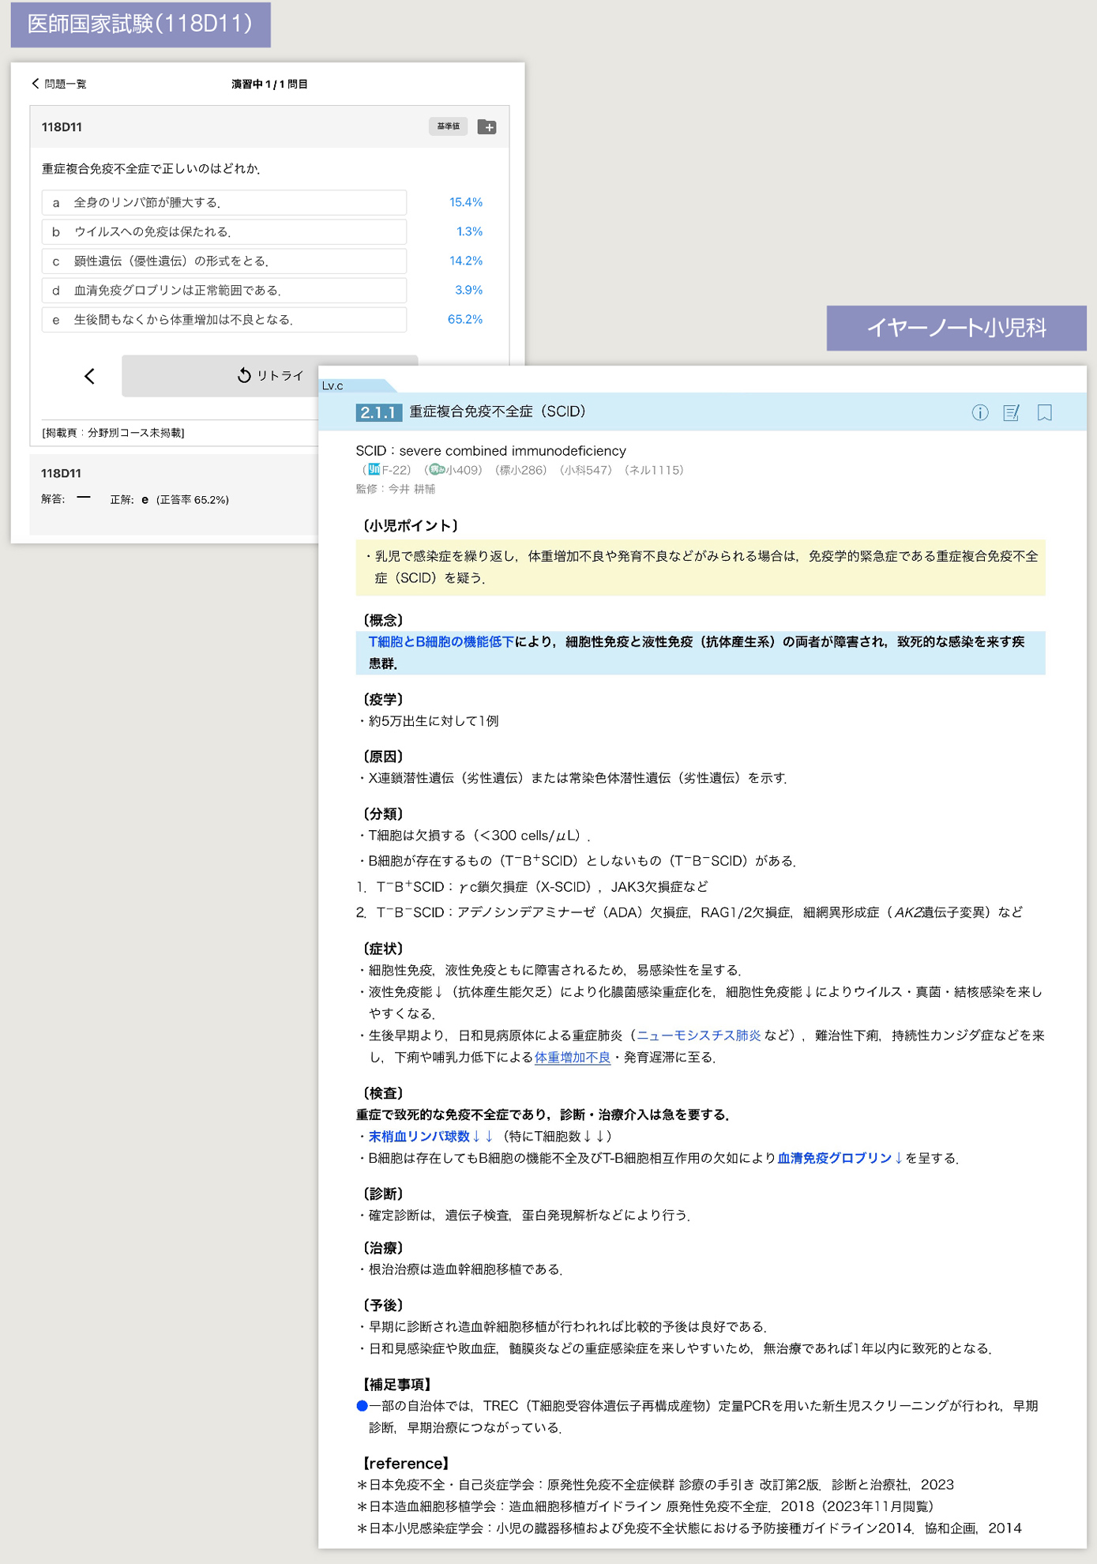The height and width of the screenshot is (1564, 1097).
Task: Open the 基準値 reference values button
Action: pyautogui.click(x=448, y=126)
